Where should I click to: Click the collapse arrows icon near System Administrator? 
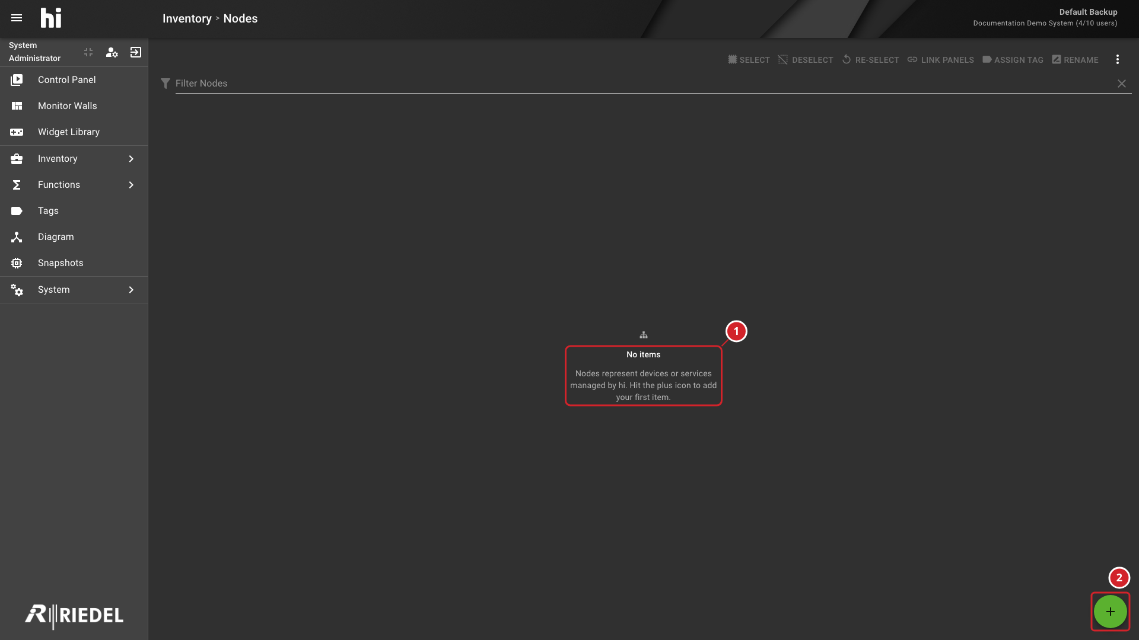click(88, 52)
